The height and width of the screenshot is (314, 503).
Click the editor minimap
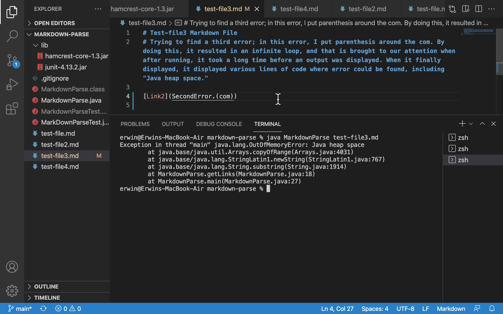(x=479, y=32)
